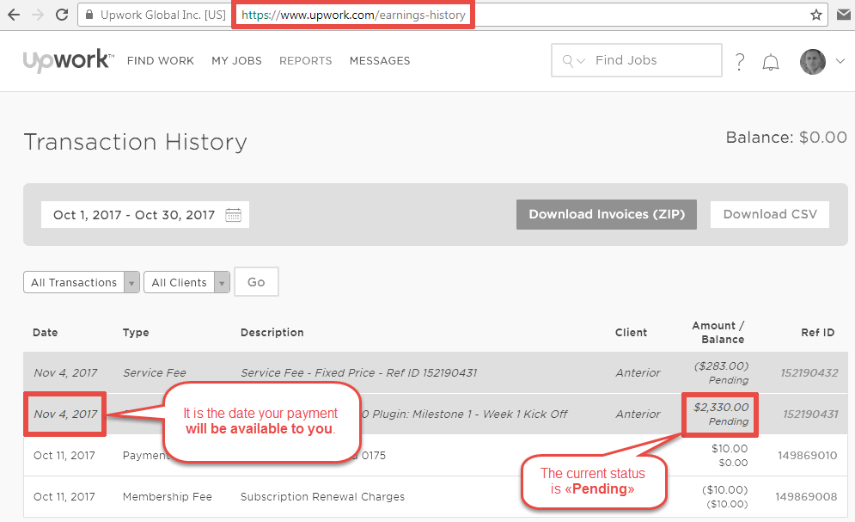The image size is (855, 522).
Task: Click the Type column header
Action: point(136,333)
